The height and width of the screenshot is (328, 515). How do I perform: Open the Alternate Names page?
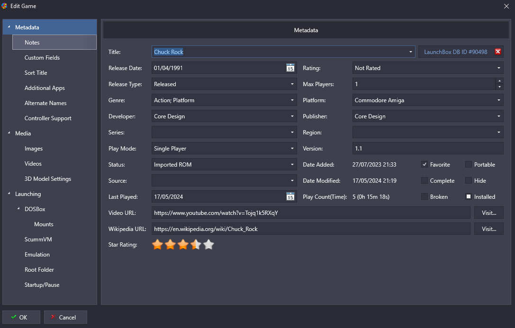[x=45, y=103]
